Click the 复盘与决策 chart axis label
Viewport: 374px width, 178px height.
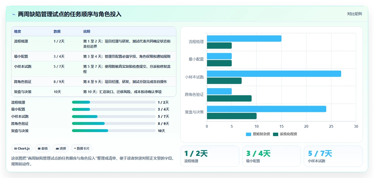pos(194,112)
